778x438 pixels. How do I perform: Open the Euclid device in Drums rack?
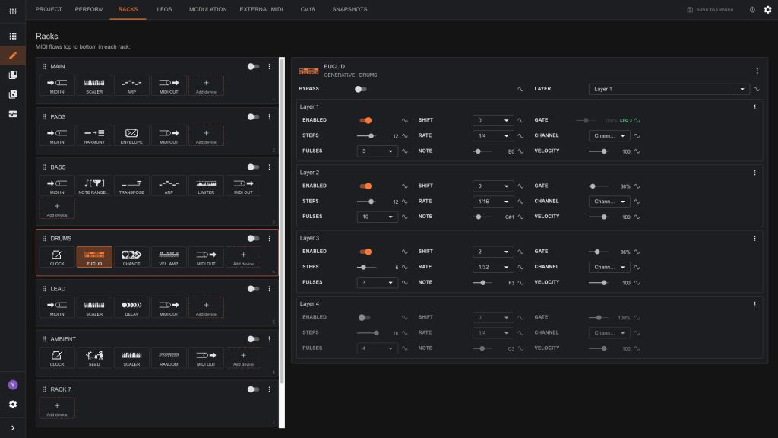coord(94,257)
